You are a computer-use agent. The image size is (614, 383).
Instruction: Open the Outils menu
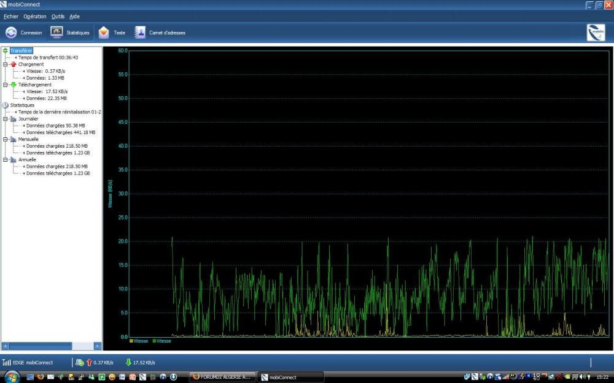click(x=58, y=17)
